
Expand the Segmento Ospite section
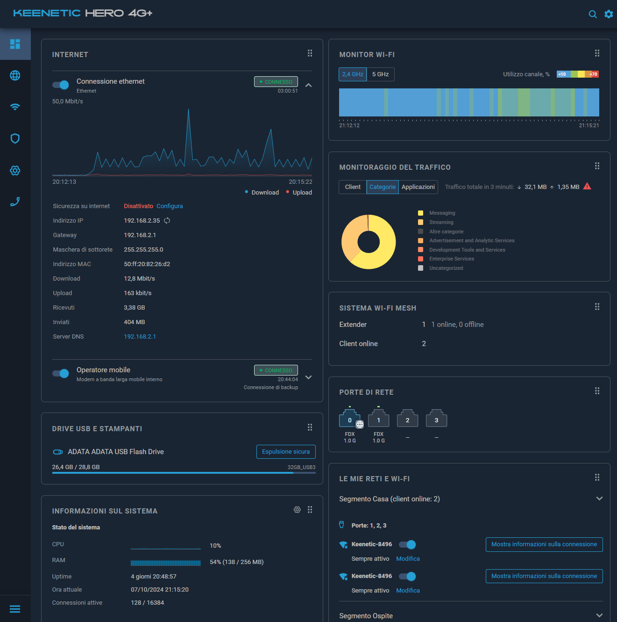tap(599, 615)
